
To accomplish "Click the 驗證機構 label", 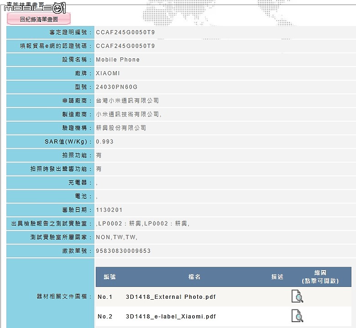I will click(x=77, y=128).
